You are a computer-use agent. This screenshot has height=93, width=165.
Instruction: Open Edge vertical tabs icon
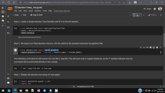pos(3,8)
